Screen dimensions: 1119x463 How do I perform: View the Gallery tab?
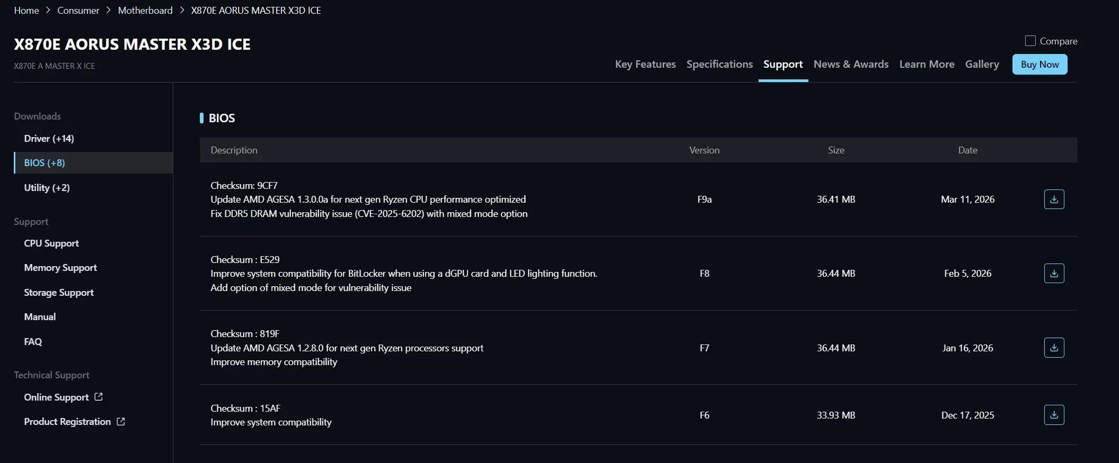pyautogui.click(x=982, y=64)
